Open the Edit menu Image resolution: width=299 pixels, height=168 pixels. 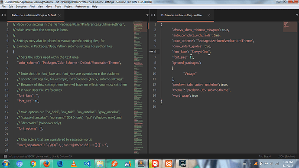(11, 7)
